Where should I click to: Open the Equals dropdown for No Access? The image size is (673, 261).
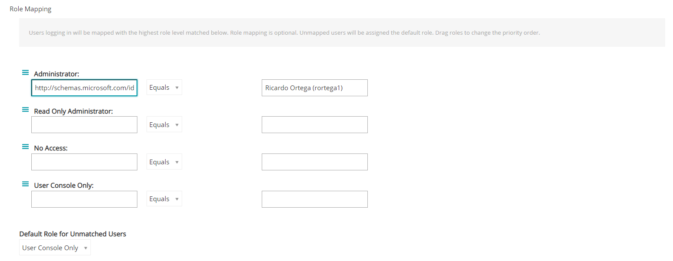point(164,161)
